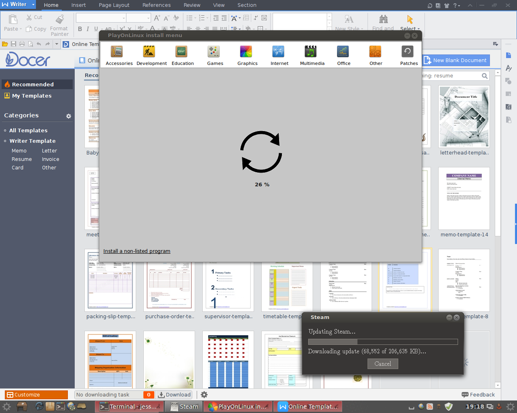Open the Development category in PlayOnLinux
This screenshot has width=517, height=413.
coord(151,55)
